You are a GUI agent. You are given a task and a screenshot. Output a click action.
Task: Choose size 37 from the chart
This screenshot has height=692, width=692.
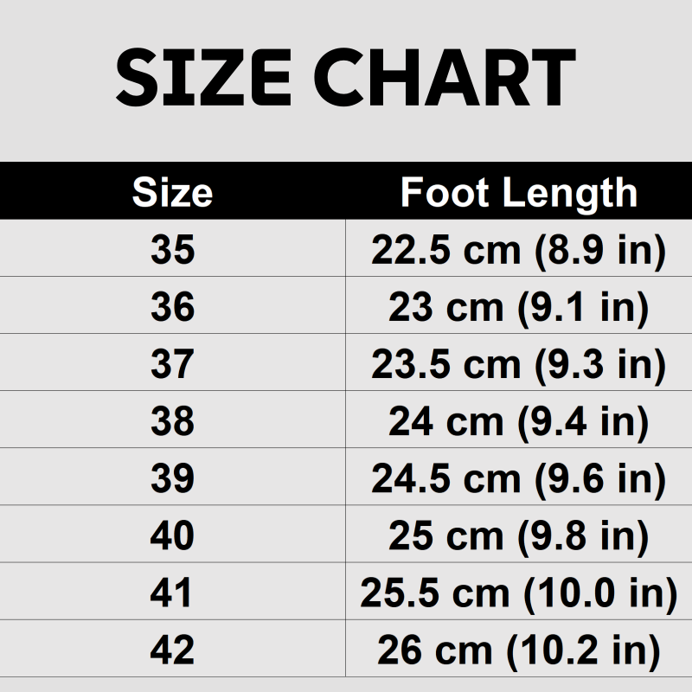(x=172, y=364)
